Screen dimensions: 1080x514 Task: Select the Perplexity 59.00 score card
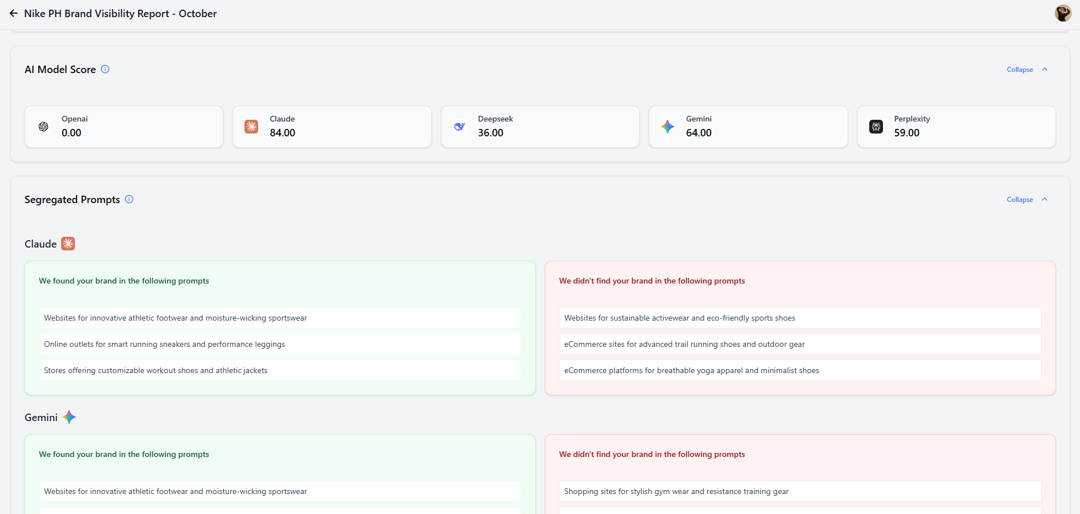pos(956,127)
